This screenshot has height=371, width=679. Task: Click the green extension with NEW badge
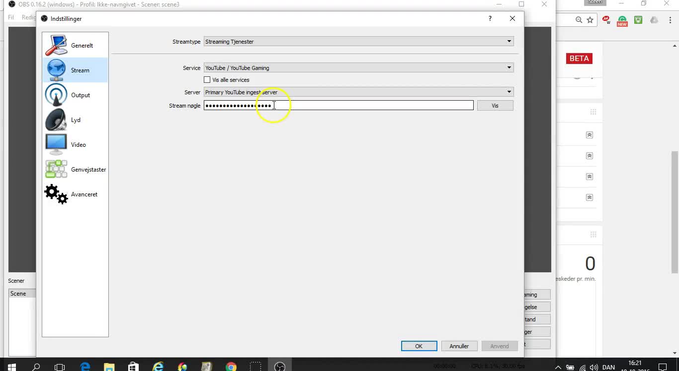pos(622,20)
